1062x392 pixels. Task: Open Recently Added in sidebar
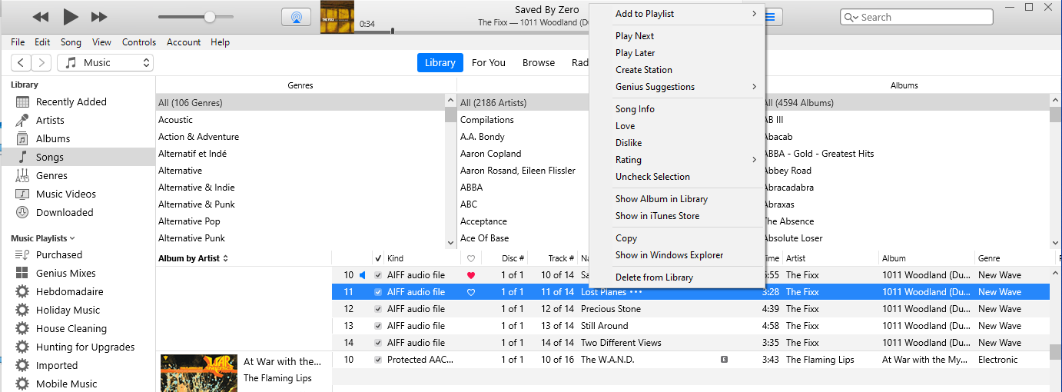(71, 101)
